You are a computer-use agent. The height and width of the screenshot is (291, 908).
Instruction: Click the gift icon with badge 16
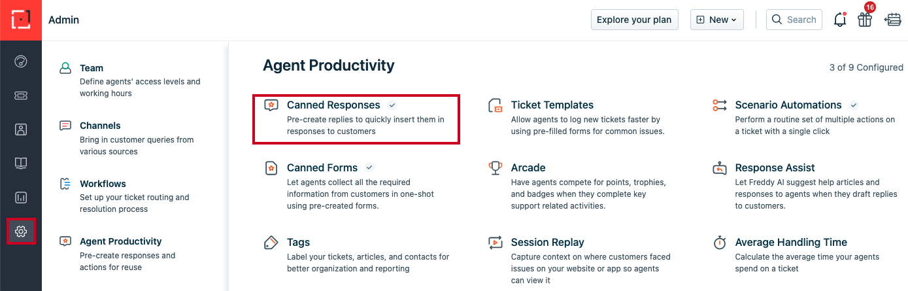pyautogui.click(x=865, y=20)
